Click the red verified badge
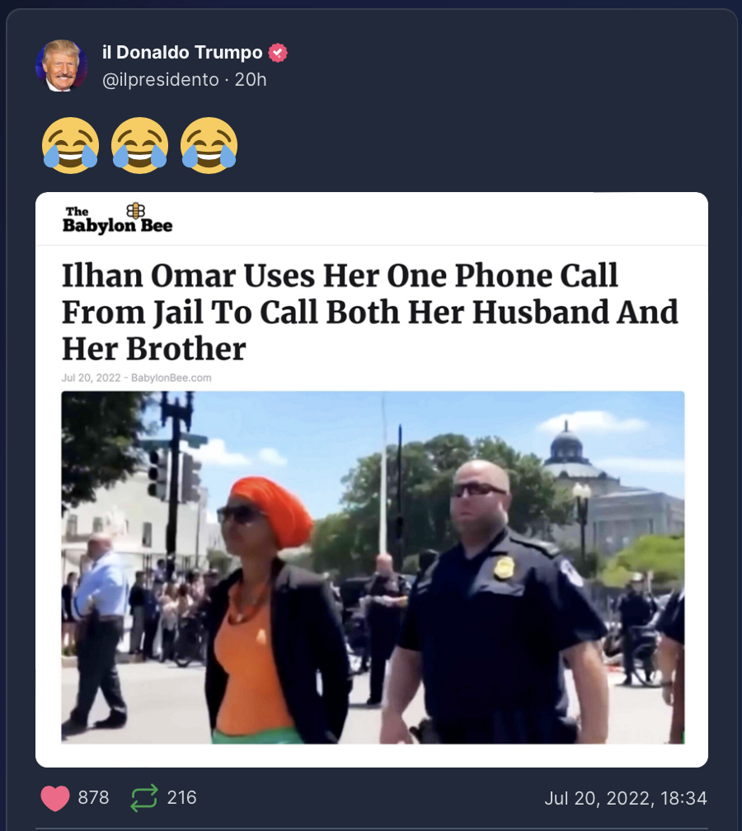This screenshot has width=742, height=831. [x=278, y=53]
